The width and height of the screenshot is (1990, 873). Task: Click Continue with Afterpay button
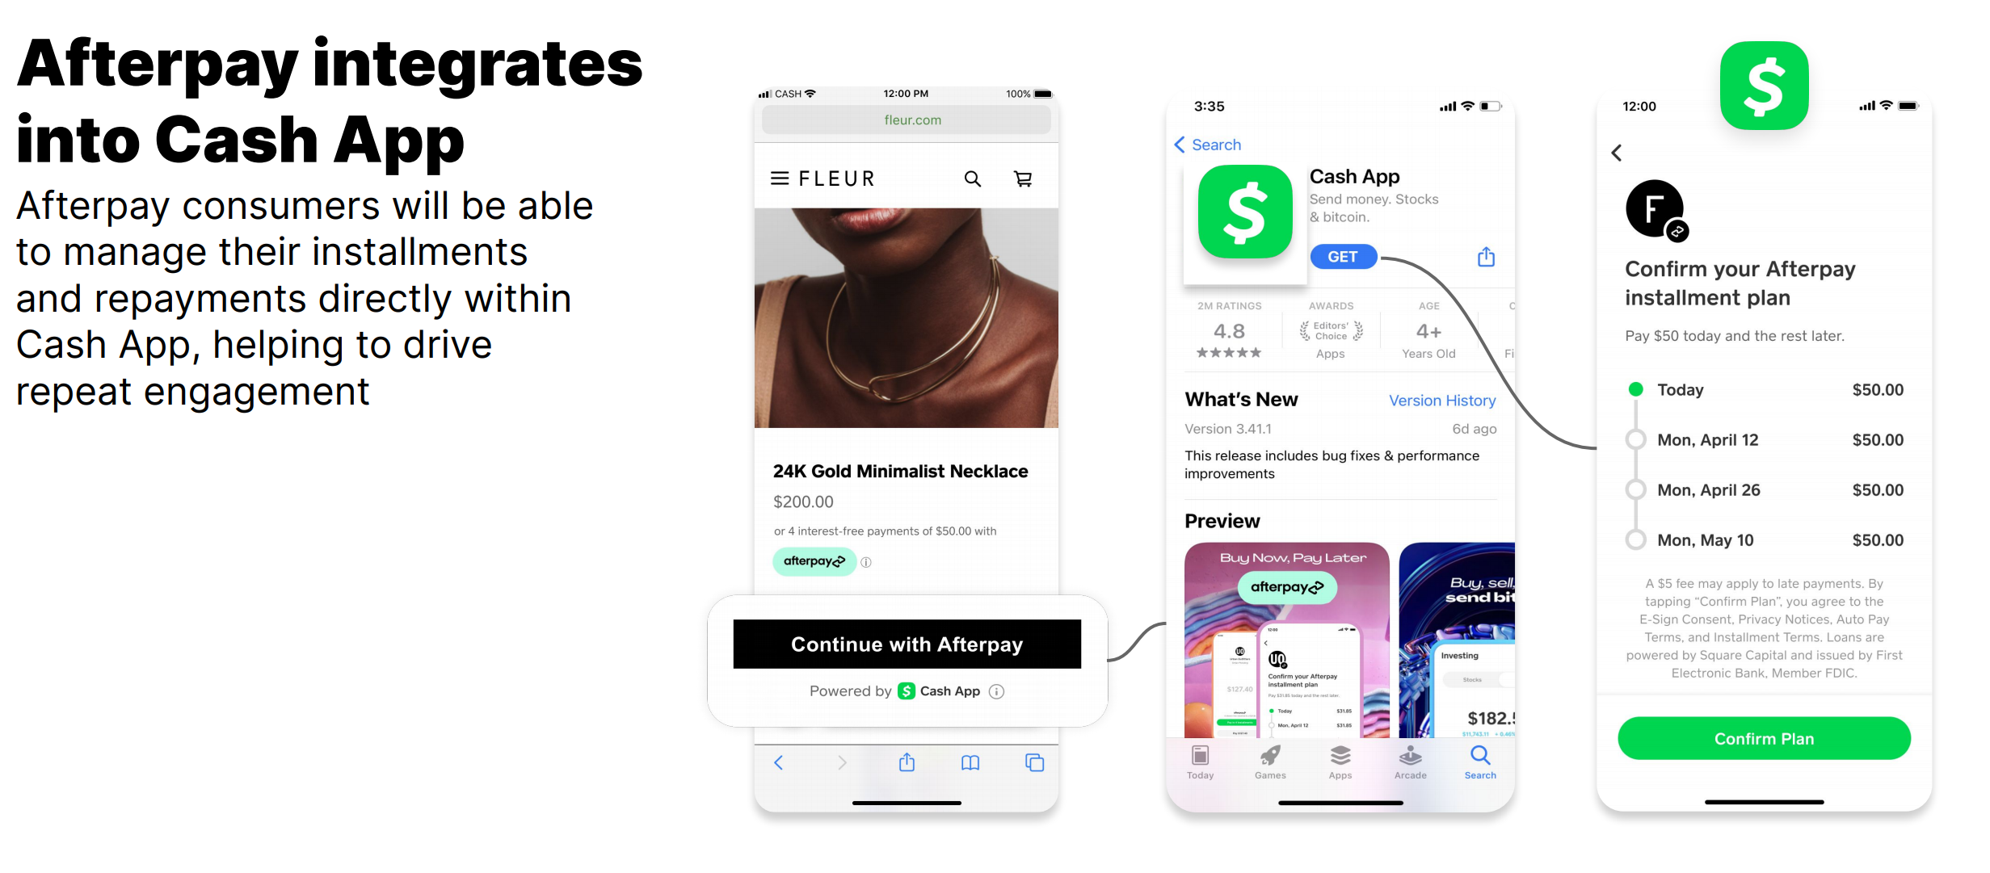point(907,642)
